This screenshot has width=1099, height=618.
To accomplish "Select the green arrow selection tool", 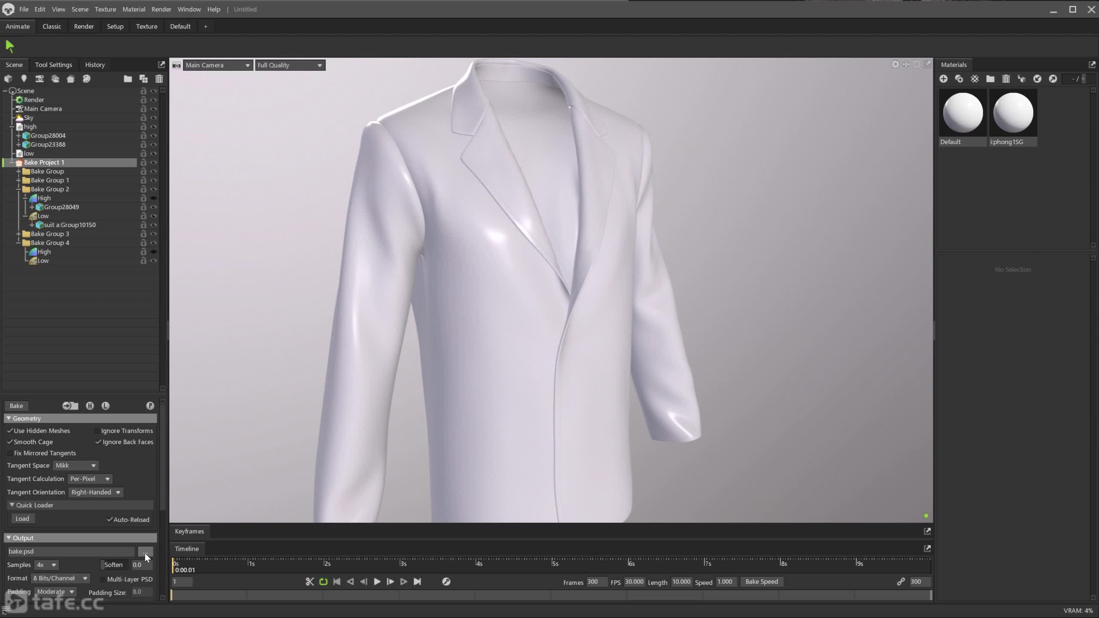I will click(x=9, y=45).
